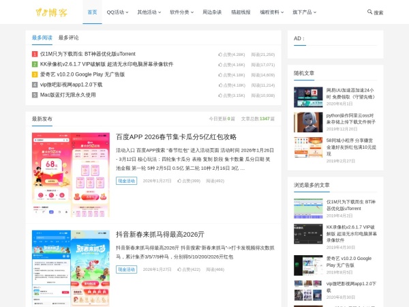Click rank 2 badge in most-read list
The image size is (409, 307).
click(x=35, y=64)
